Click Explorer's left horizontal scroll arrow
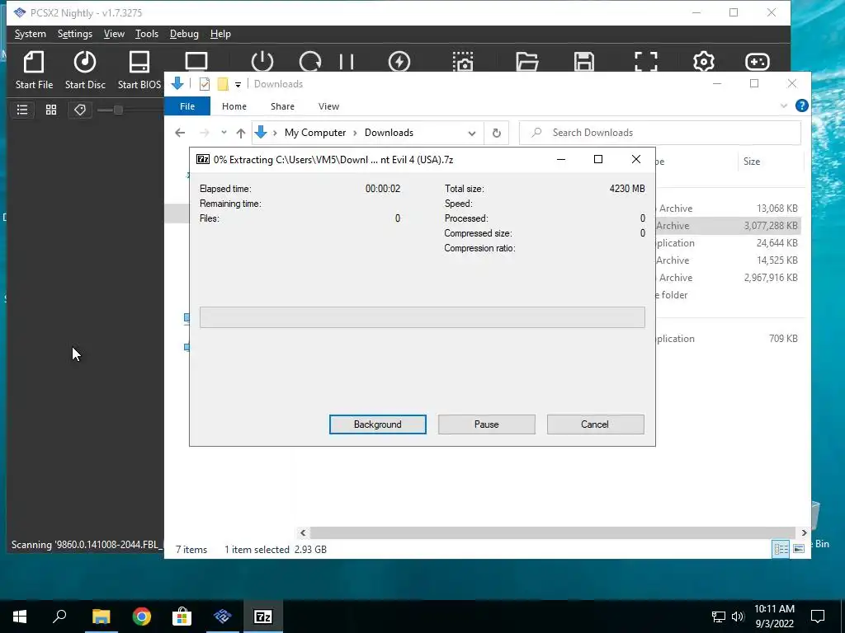This screenshot has height=633, width=845. click(303, 533)
